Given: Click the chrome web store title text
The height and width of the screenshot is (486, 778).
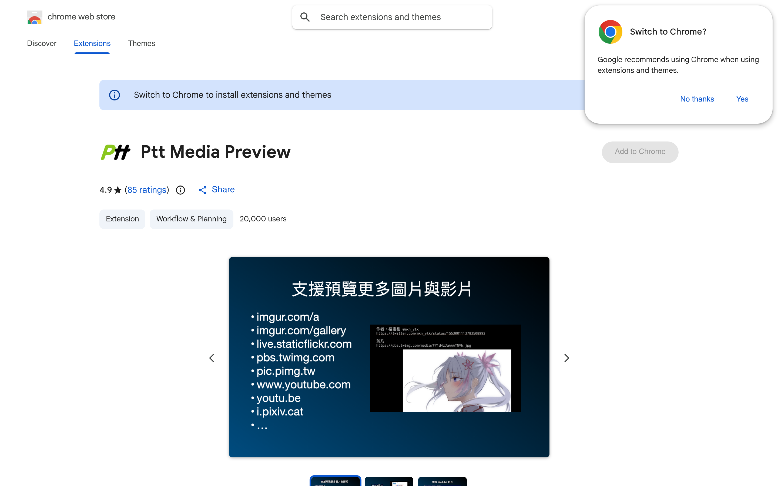Looking at the screenshot, I should click(x=81, y=17).
